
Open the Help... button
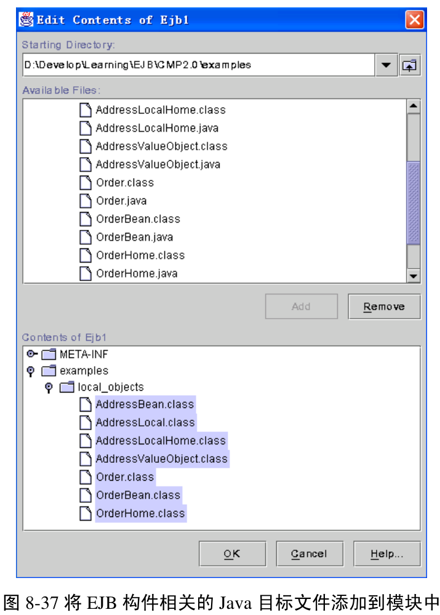[x=386, y=554]
